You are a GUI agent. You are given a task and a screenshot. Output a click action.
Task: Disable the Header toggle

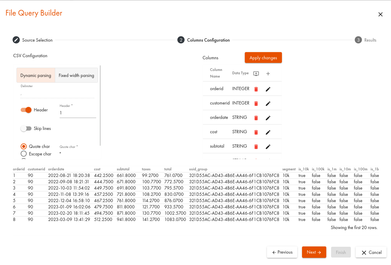coord(26,110)
